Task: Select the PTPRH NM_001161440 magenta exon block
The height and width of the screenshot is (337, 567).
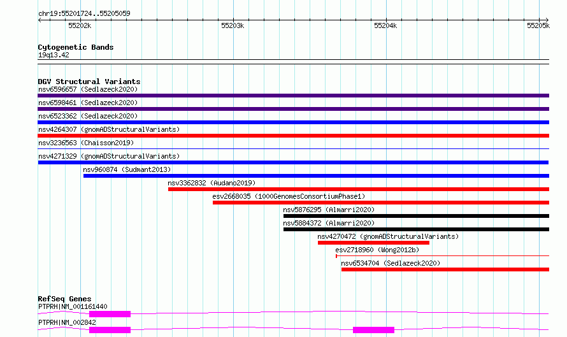Action: click(110, 314)
